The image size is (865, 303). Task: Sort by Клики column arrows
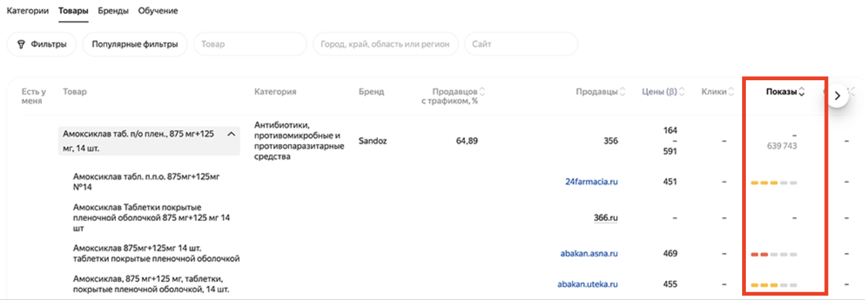731,92
